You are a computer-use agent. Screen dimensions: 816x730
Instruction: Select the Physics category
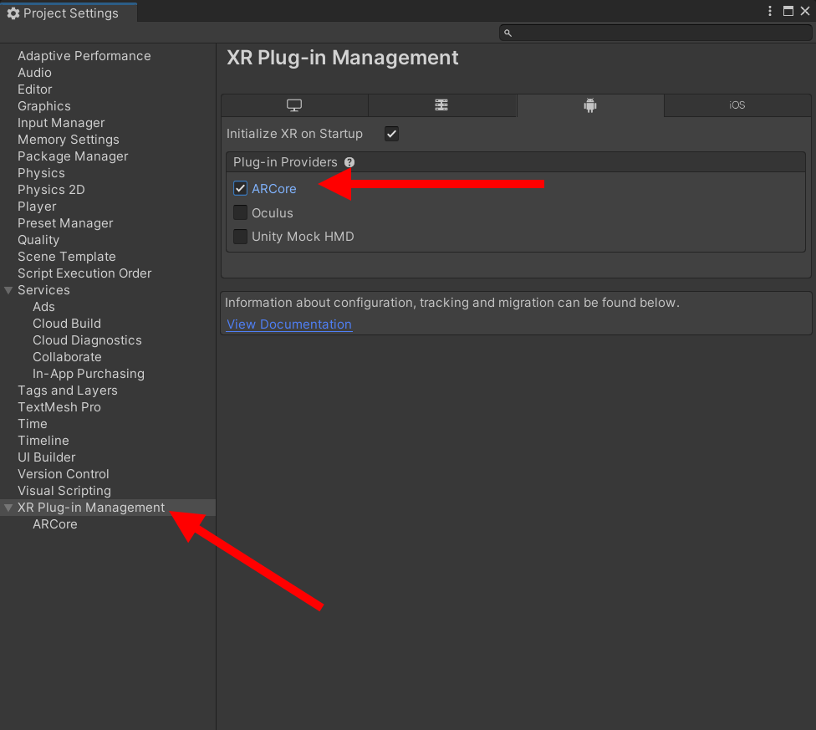click(41, 173)
